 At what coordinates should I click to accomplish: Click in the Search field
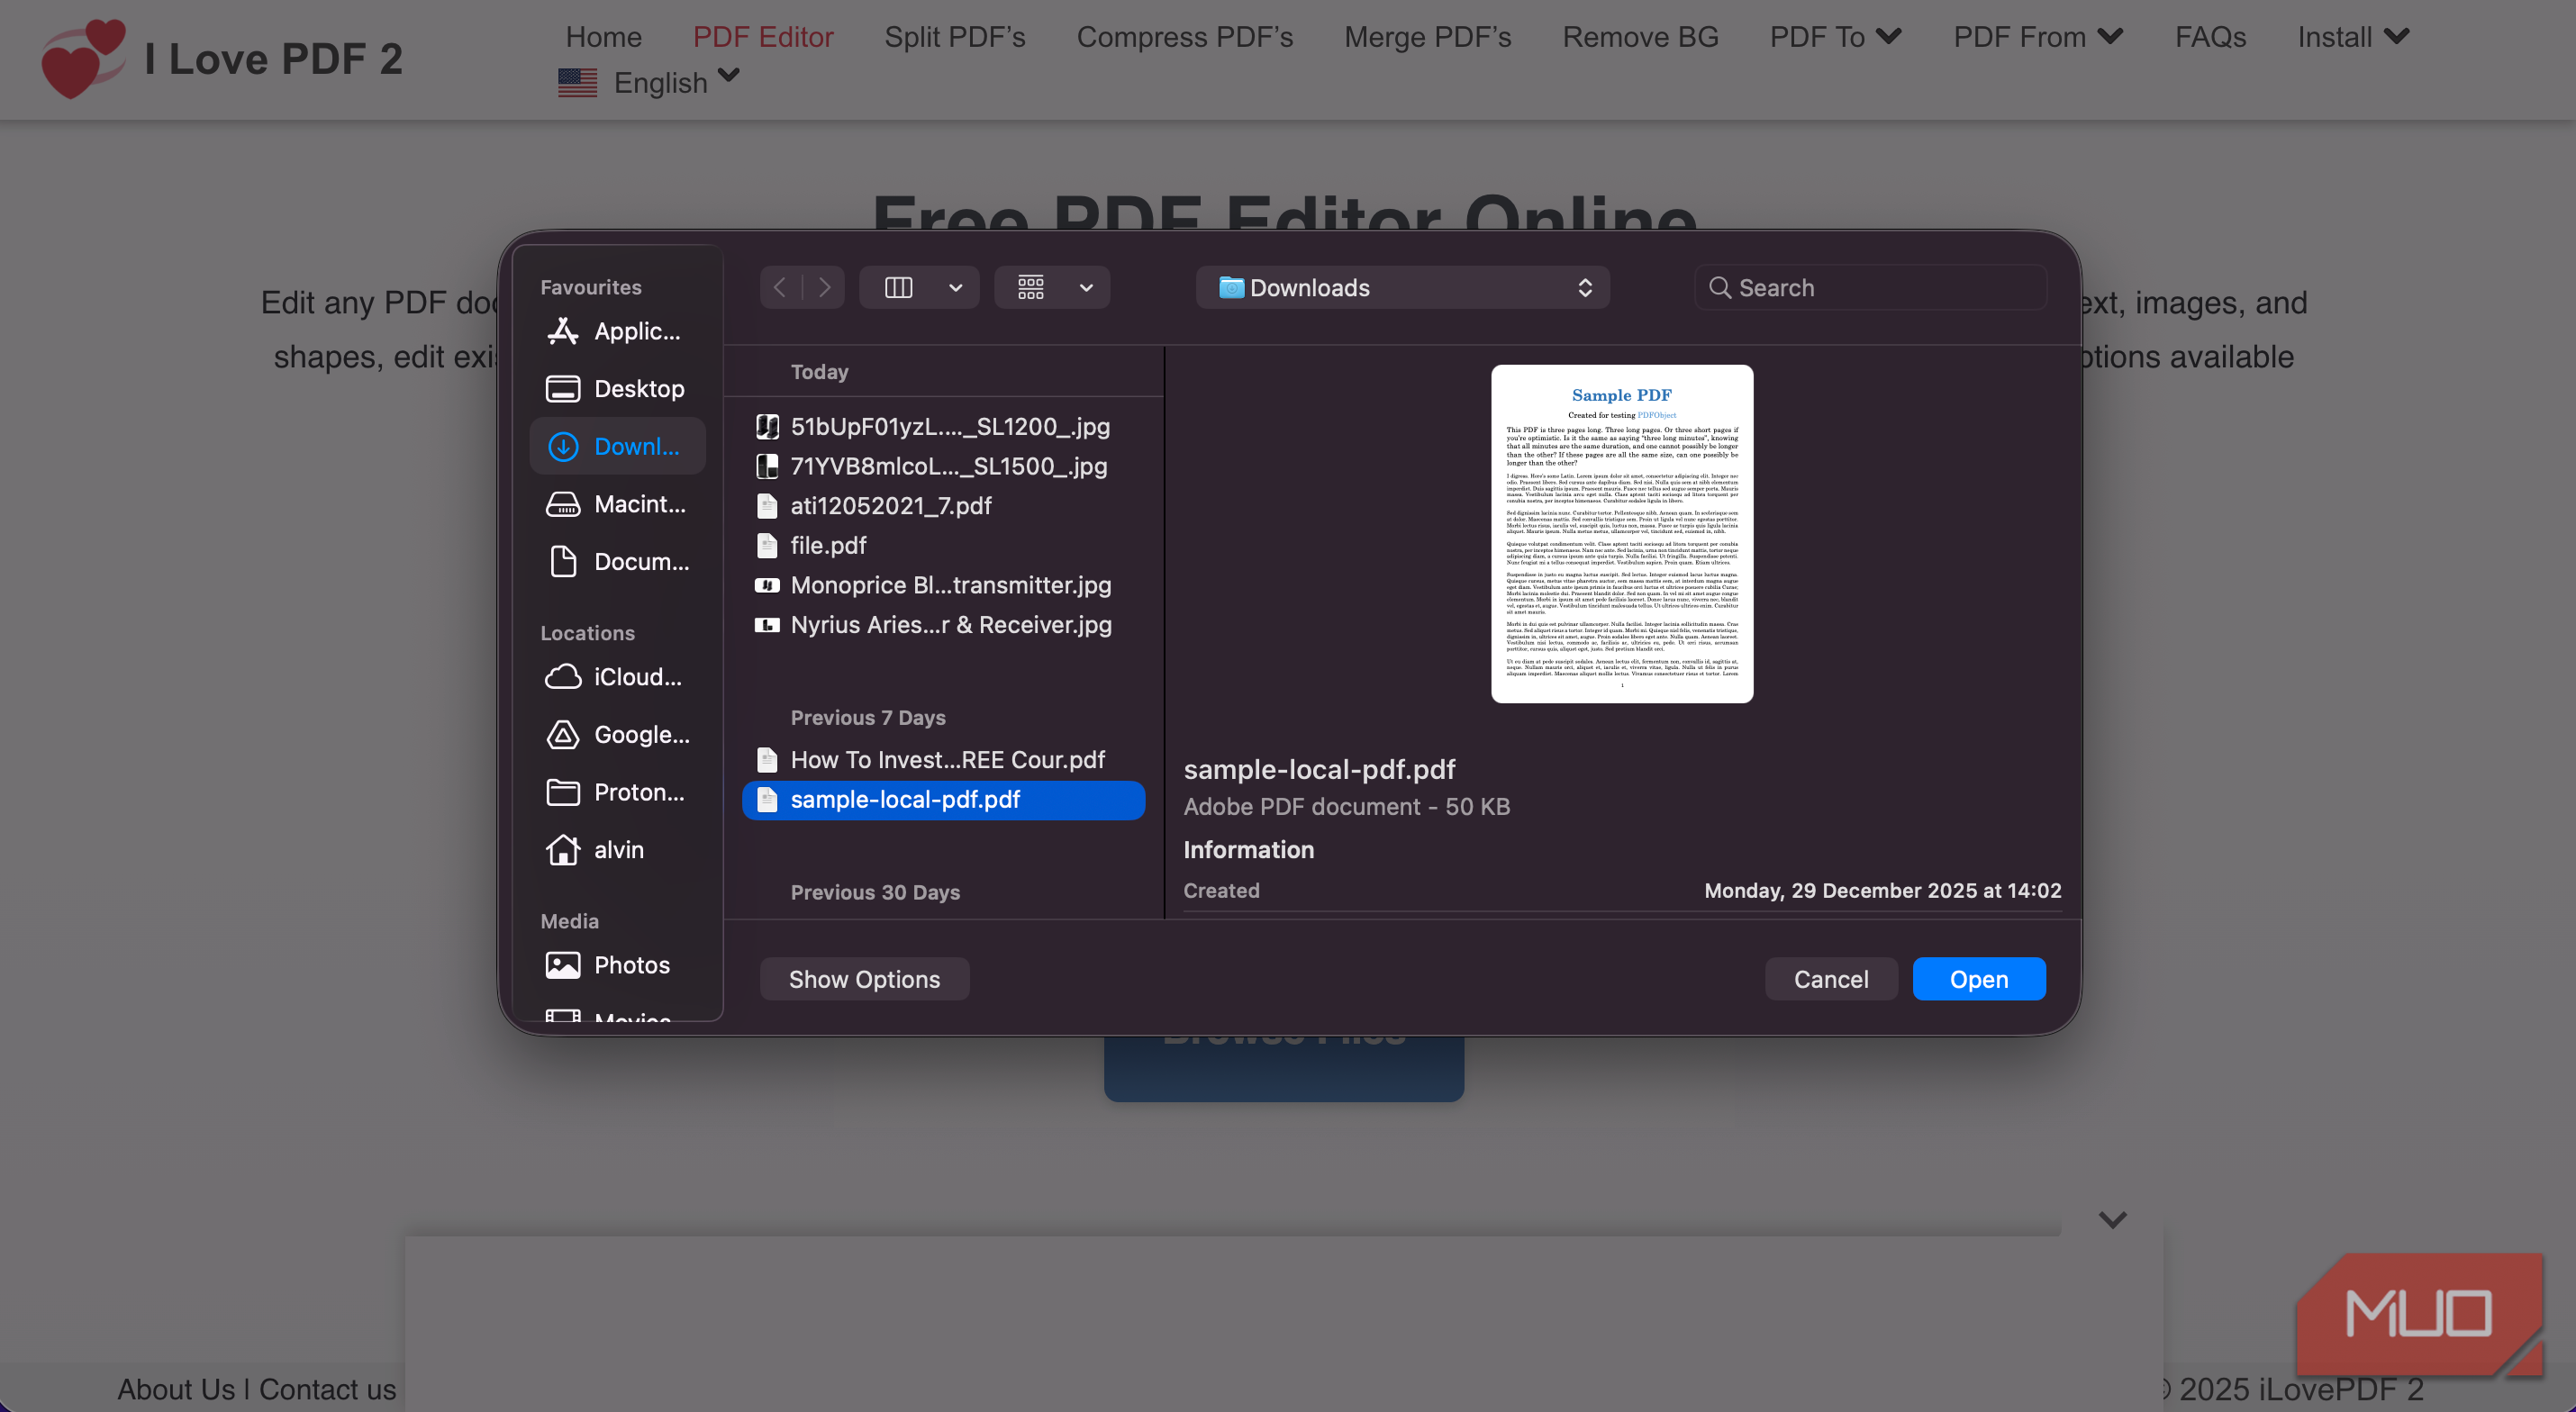(1871, 288)
